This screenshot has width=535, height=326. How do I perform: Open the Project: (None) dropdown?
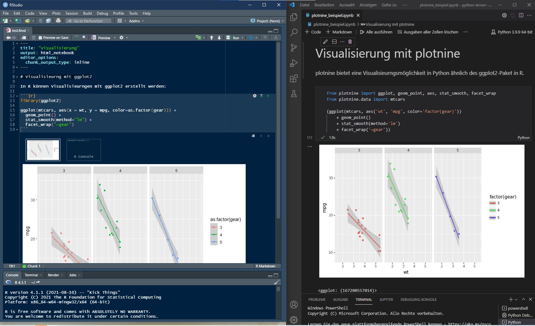(x=267, y=21)
